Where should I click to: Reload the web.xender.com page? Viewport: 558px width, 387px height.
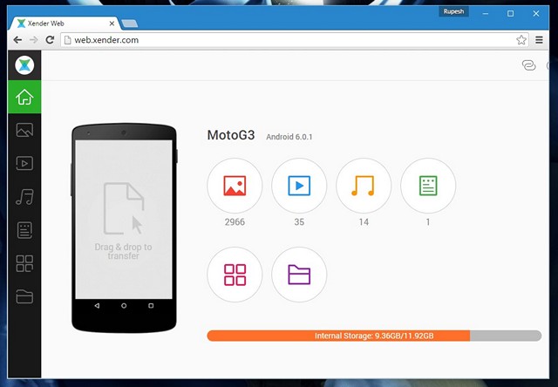coord(50,40)
